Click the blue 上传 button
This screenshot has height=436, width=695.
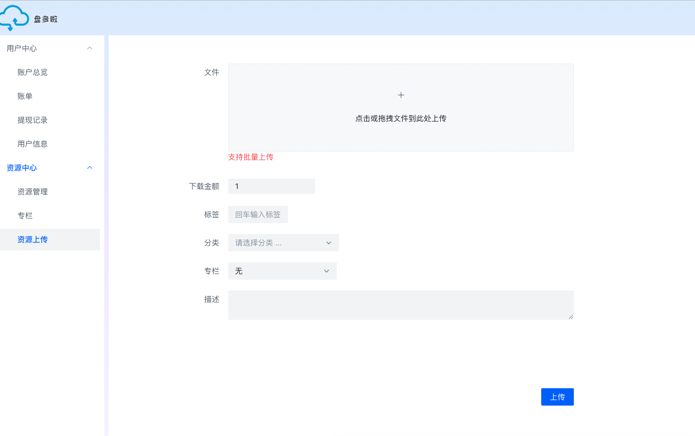tap(558, 397)
